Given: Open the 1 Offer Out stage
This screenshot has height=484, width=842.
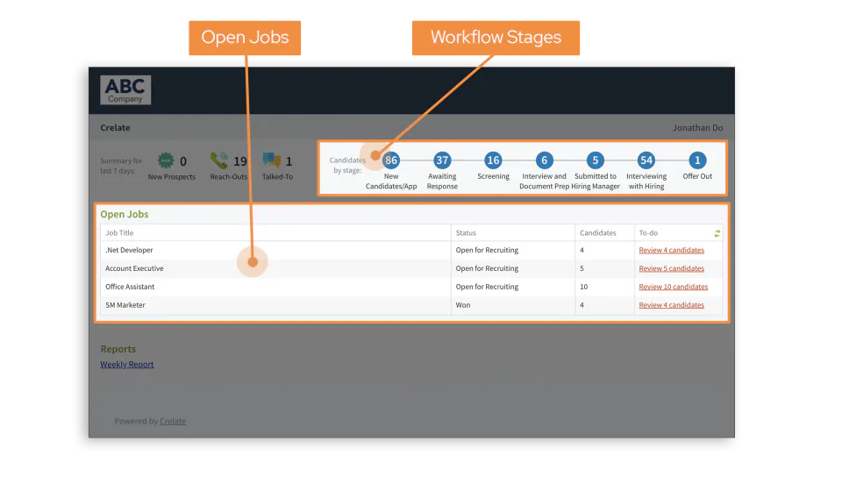Looking at the screenshot, I should (x=697, y=160).
